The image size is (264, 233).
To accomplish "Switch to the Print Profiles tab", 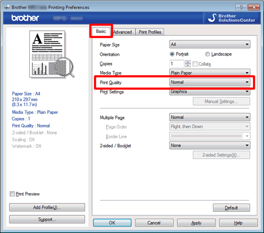I will click(x=150, y=32).
